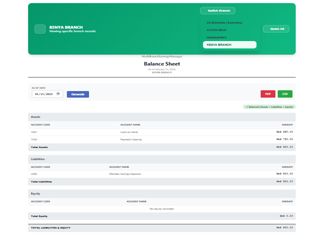Viewport: 322px width, 241px height.
Task: Click account code 1030 cell
Action: click(x=34, y=139)
